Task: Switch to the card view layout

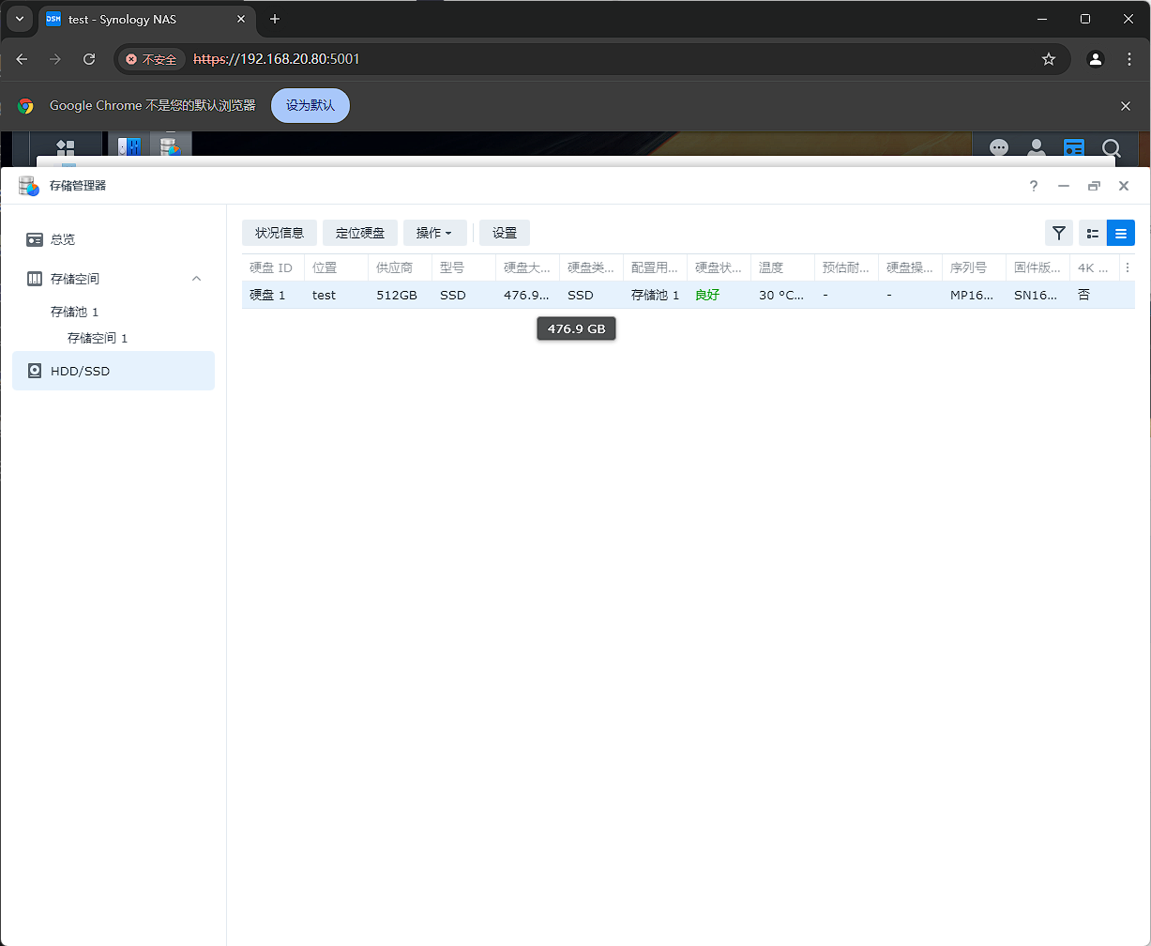Action: pos(1092,233)
